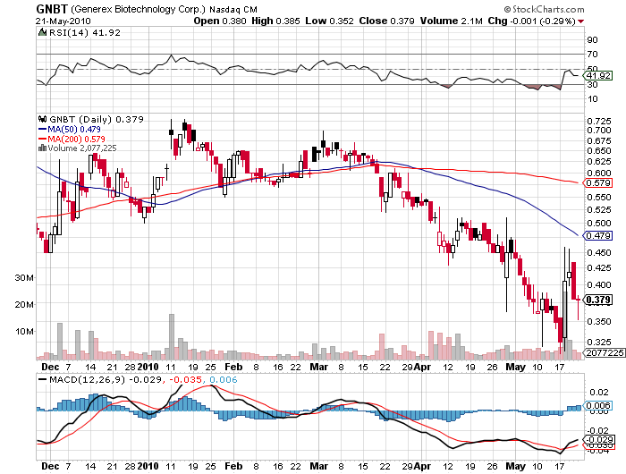626x474 pixels.
Task: Click the Volume 2,077,225 legend text
Action: click(82, 148)
